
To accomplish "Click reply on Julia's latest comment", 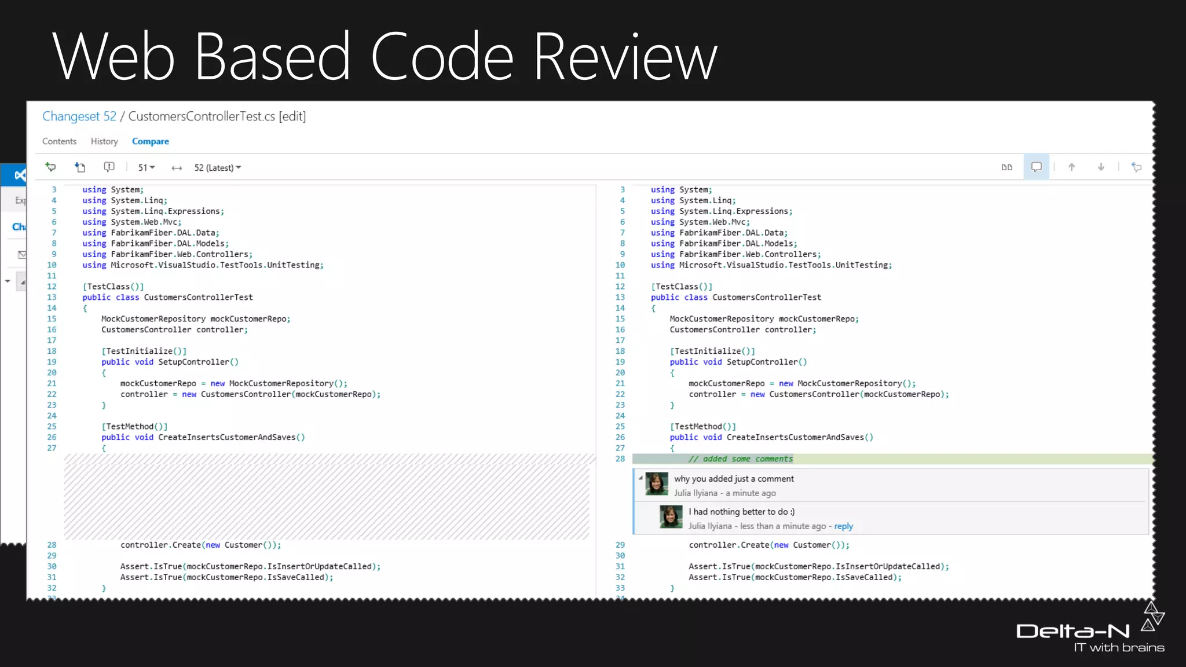I will coord(843,526).
